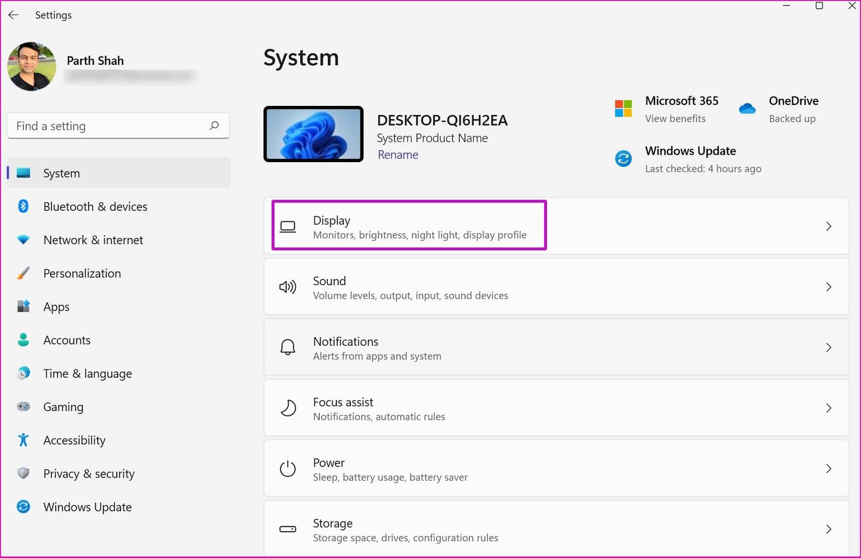The height and width of the screenshot is (558, 861).
Task: Expand Sound with its chevron
Action: 828,287
